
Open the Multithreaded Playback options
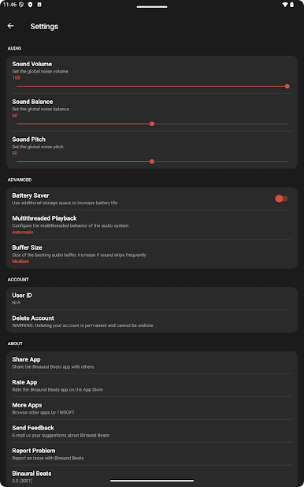(x=152, y=225)
